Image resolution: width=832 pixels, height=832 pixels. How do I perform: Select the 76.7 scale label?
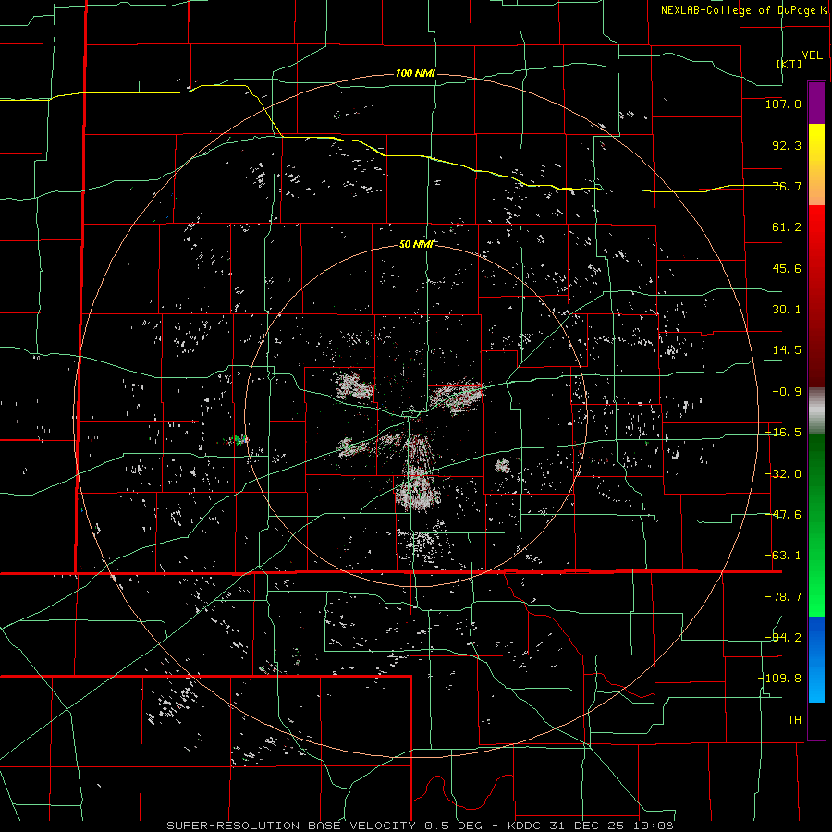[787, 186]
